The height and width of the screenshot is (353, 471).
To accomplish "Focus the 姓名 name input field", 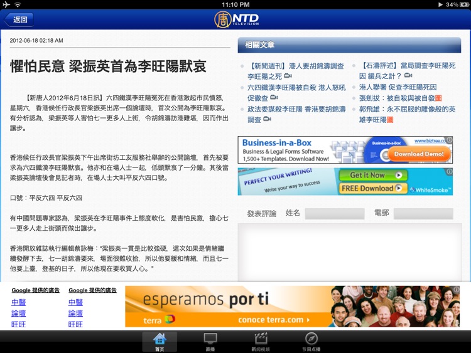I will [334, 214].
